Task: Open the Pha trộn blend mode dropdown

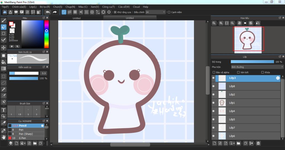Action: point(257,67)
